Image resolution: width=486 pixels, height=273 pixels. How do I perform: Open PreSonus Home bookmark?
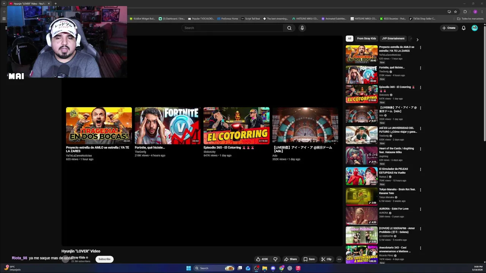(x=227, y=19)
